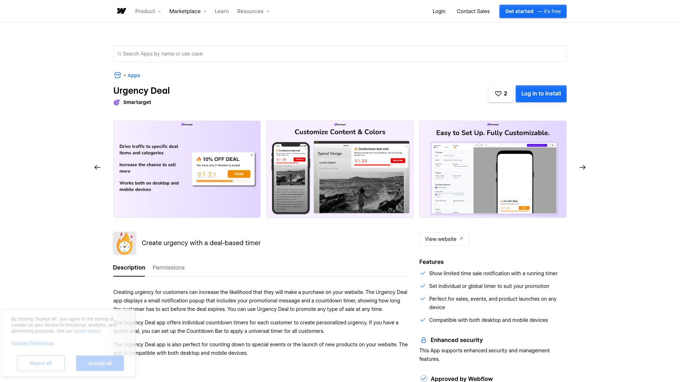680x382 pixels.
Task: Click the Features heading
Action: pyautogui.click(x=431, y=262)
